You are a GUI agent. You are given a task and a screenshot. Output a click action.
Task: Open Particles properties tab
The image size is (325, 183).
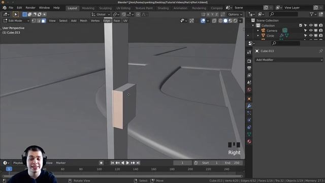click(x=249, y=113)
